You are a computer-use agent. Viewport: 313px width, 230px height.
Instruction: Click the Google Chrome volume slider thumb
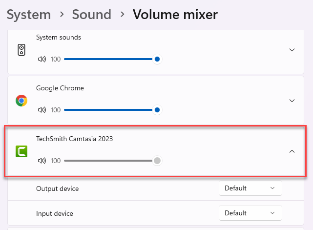157,110
